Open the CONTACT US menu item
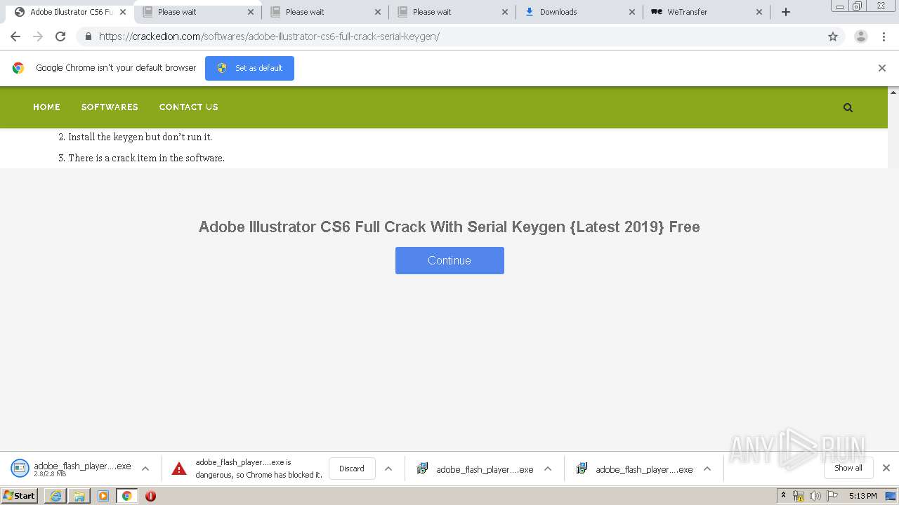The height and width of the screenshot is (505, 899). (188, 107)
